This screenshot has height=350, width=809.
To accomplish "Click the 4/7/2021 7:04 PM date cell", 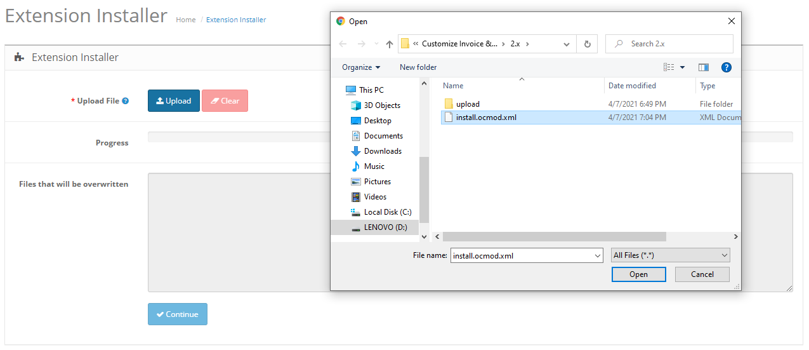I will pyautogui.click(x=637, y=118).
